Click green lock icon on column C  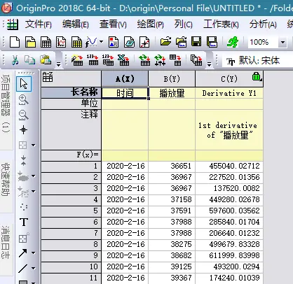pyautogui.click(x=256, y=76)
